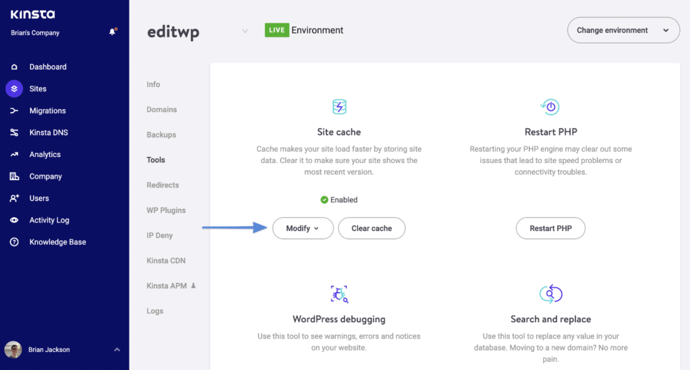This screenshot has width=690, height=370.
Task: Switch to the Info tab
Action: pyautogui.click(x=153, y=84)
